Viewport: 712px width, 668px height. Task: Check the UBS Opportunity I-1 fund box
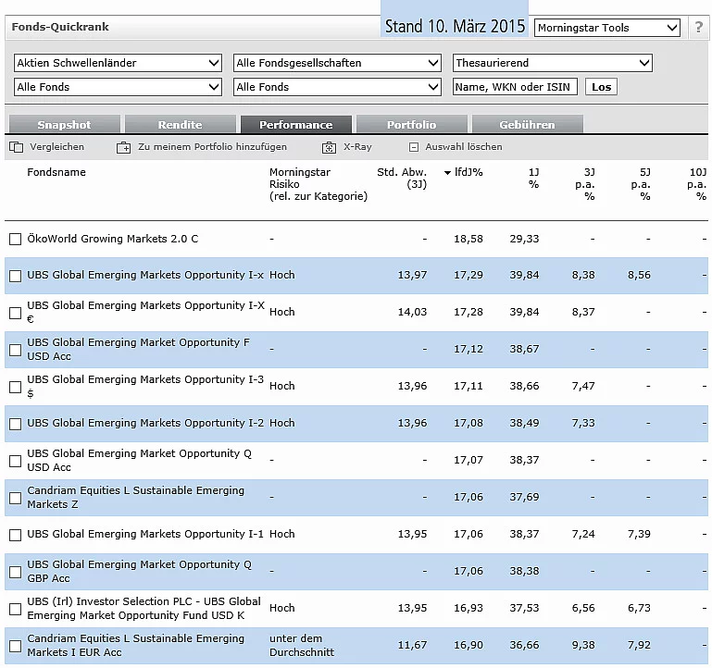click(x=15, y=535)
